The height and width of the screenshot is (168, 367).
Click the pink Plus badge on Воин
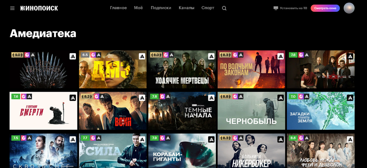(x=96, y=96)
